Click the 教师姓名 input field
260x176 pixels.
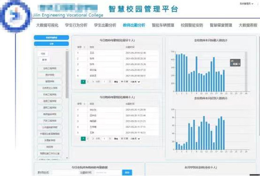click(60, 173)
